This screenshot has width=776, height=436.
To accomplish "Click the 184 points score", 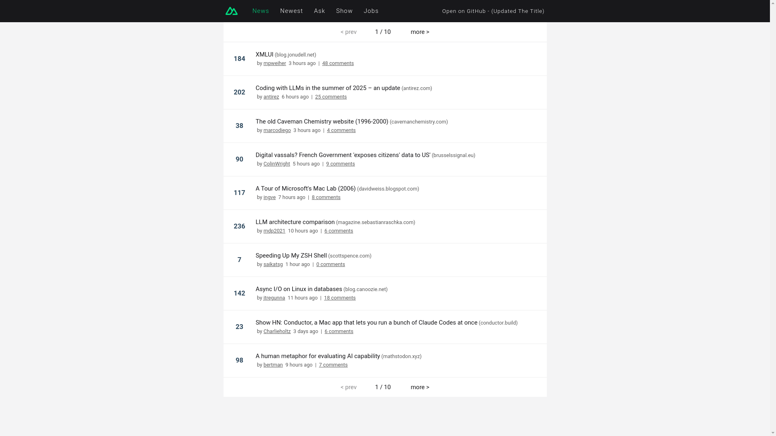I will [239, 59].
